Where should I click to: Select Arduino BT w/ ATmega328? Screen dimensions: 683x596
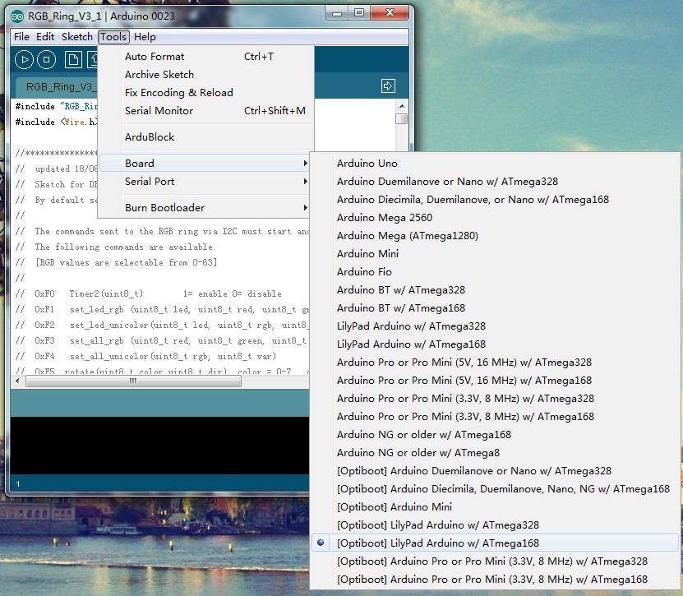click(495, 289)
